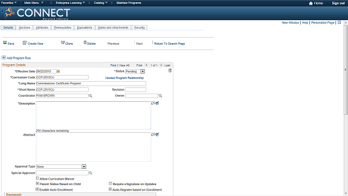Screen dimensions: 348x196
Task: Click Return To Search Page link
Action: [170, 44]
